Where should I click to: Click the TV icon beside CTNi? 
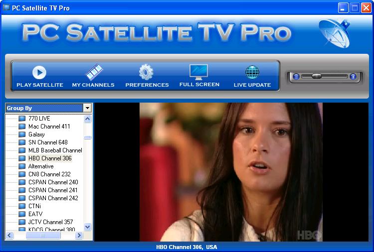[x=22, y=206]
